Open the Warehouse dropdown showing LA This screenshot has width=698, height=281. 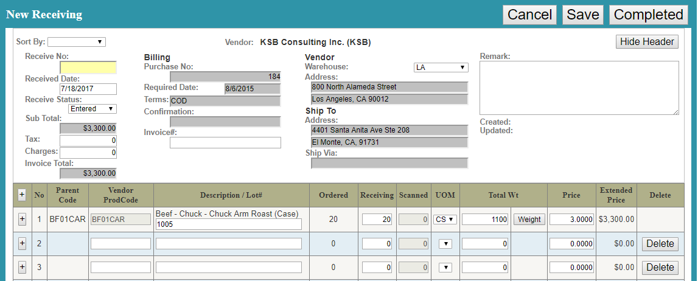(441, 68)
